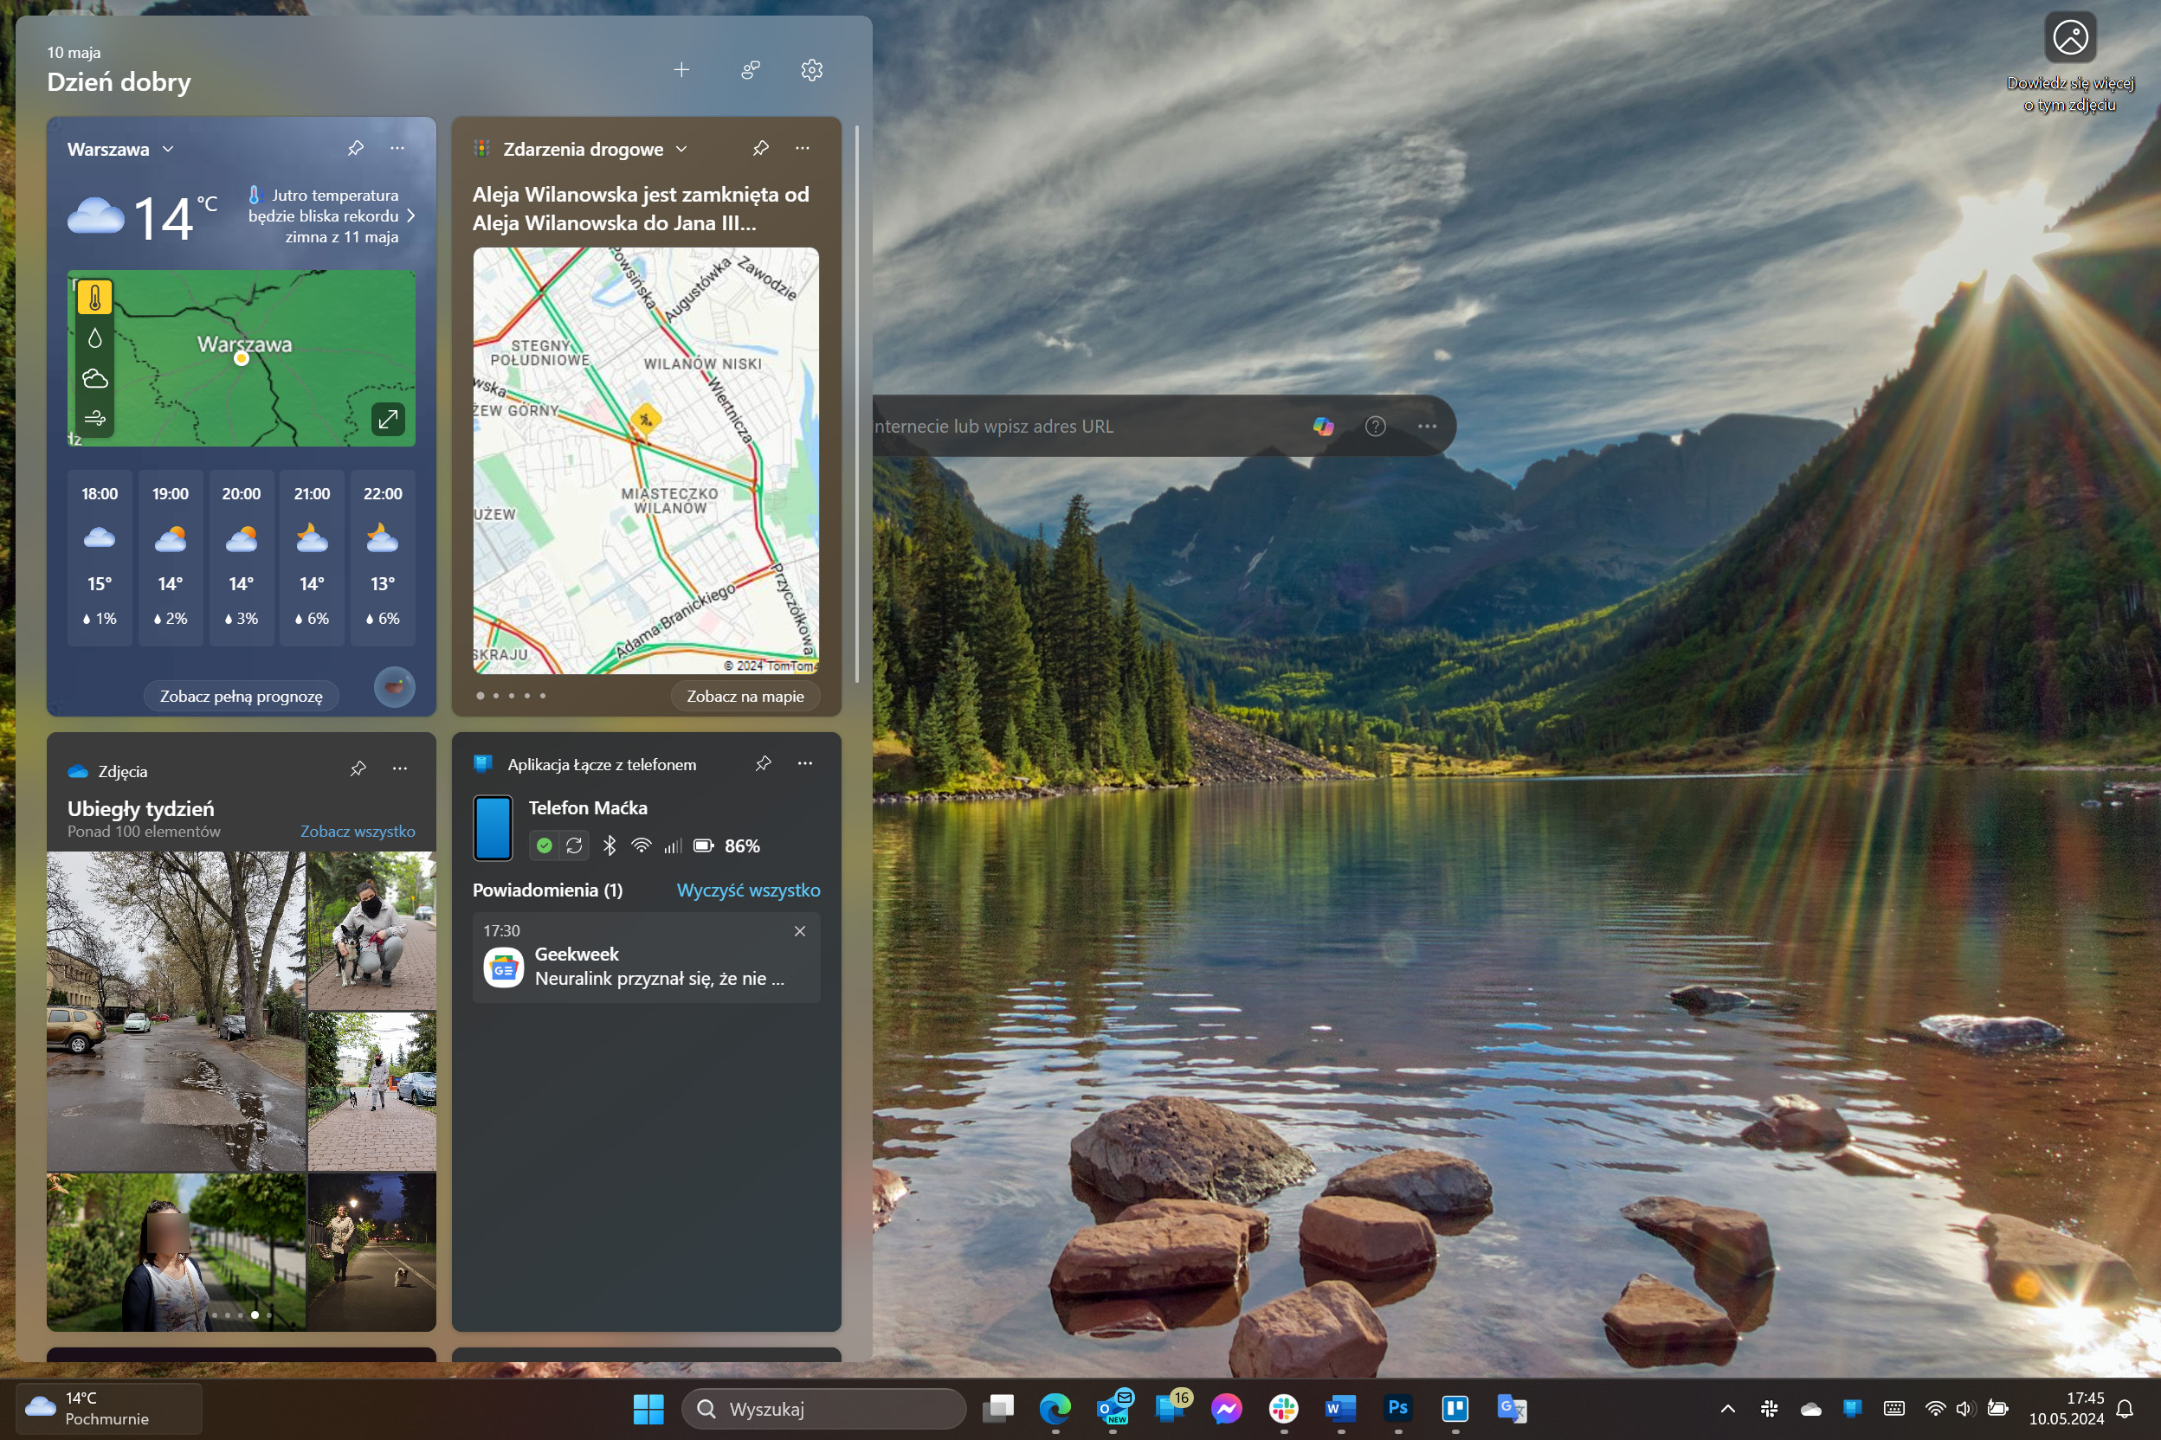The width and height of the screenshot is (2161, 1440).
Task: Open Photoshop from the taskbar
Action: pyautogui.click(x=1397, y=1409)
